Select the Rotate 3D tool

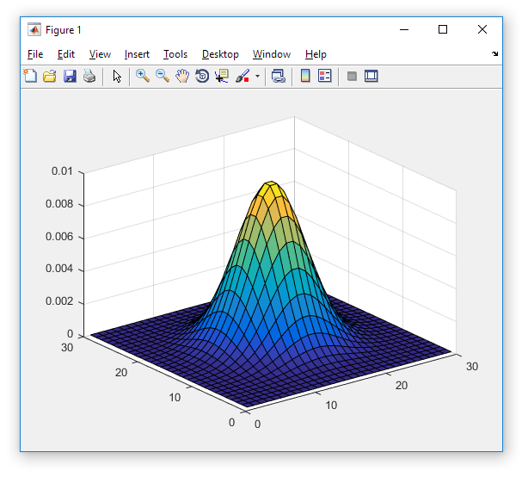click(x=202, y=76)
